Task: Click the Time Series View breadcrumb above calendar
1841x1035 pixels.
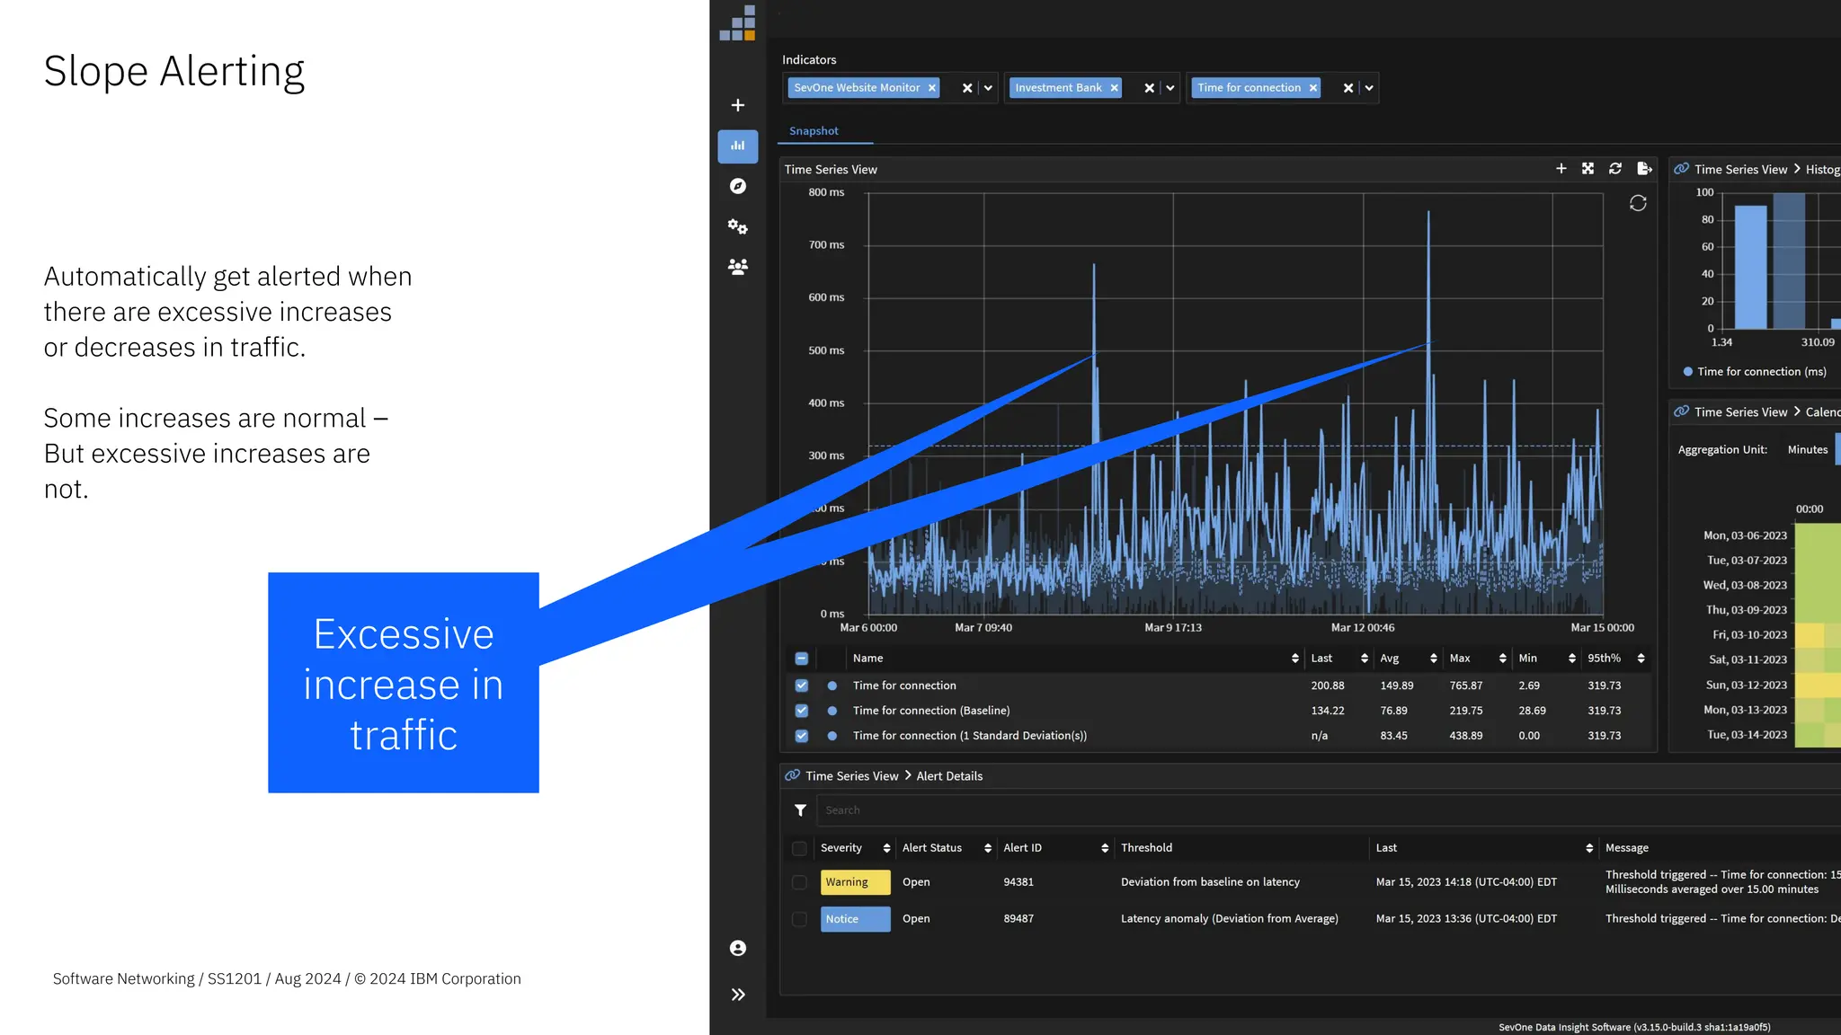Action: (x=1740, y=412)
